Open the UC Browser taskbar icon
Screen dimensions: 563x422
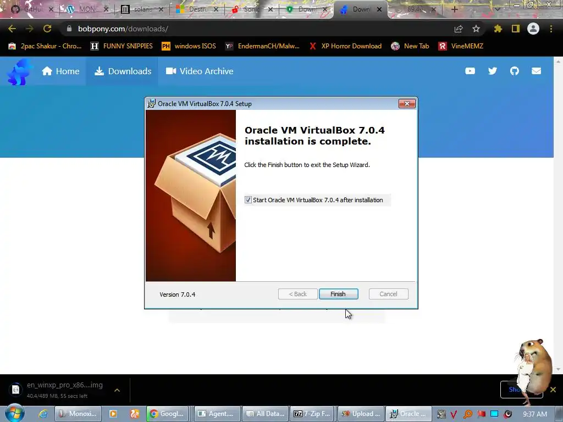point(135,414)
